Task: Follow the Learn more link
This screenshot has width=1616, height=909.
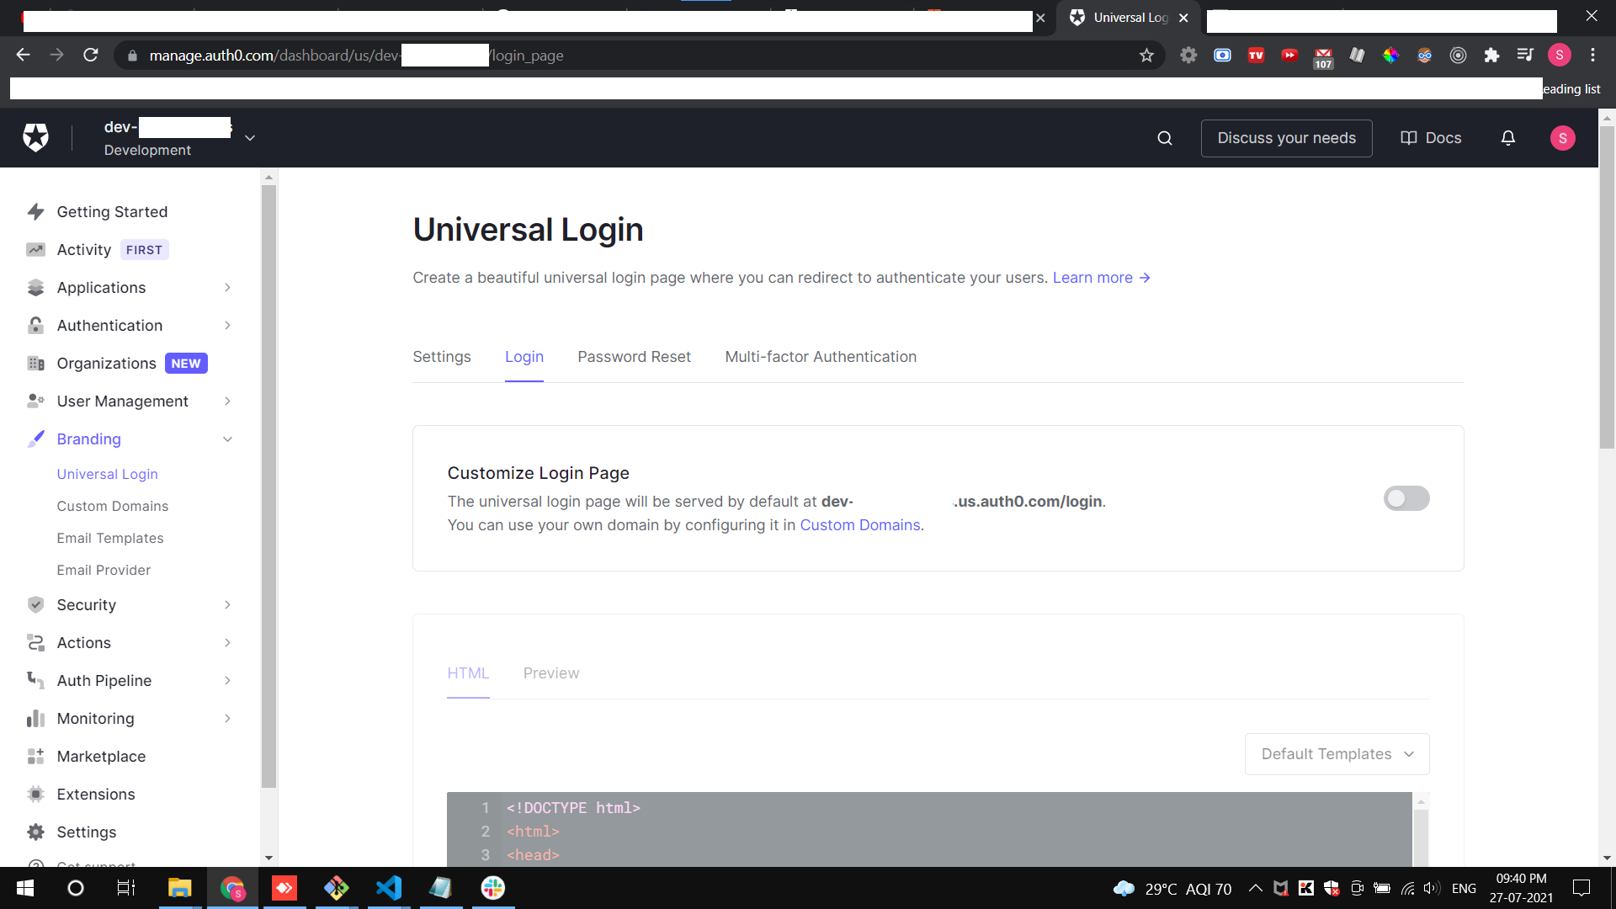Action: coord(1101,278)
